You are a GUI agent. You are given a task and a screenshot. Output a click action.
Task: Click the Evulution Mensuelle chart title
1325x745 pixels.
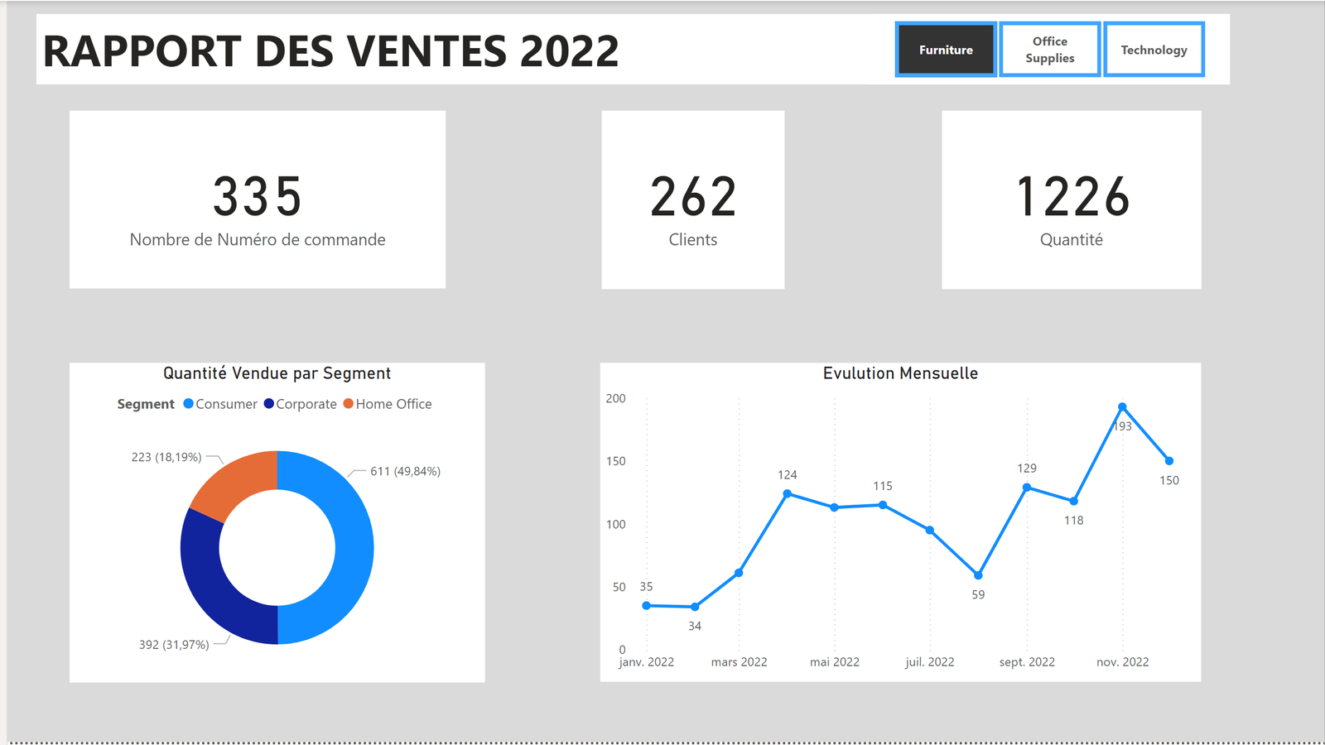[900, 373]
